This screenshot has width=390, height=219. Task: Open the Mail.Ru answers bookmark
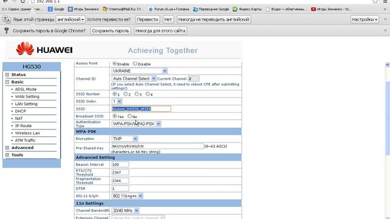[x=123, y=9]
